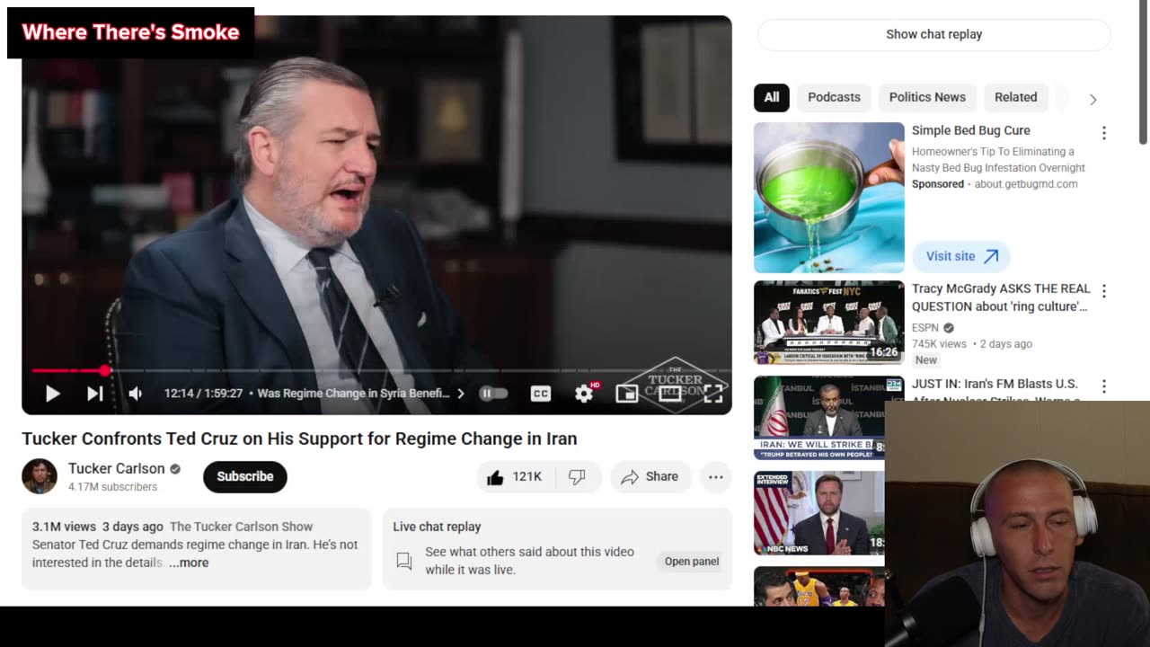Click the video progress bar scrubber

(105, 370)
